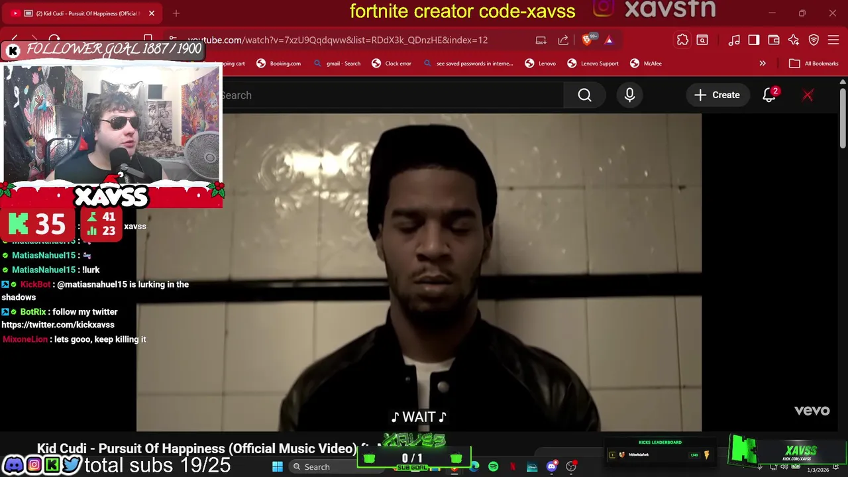Screen dimensions: 848x477
Task: Open Discord from the taskbar
Action: [551, 467]
